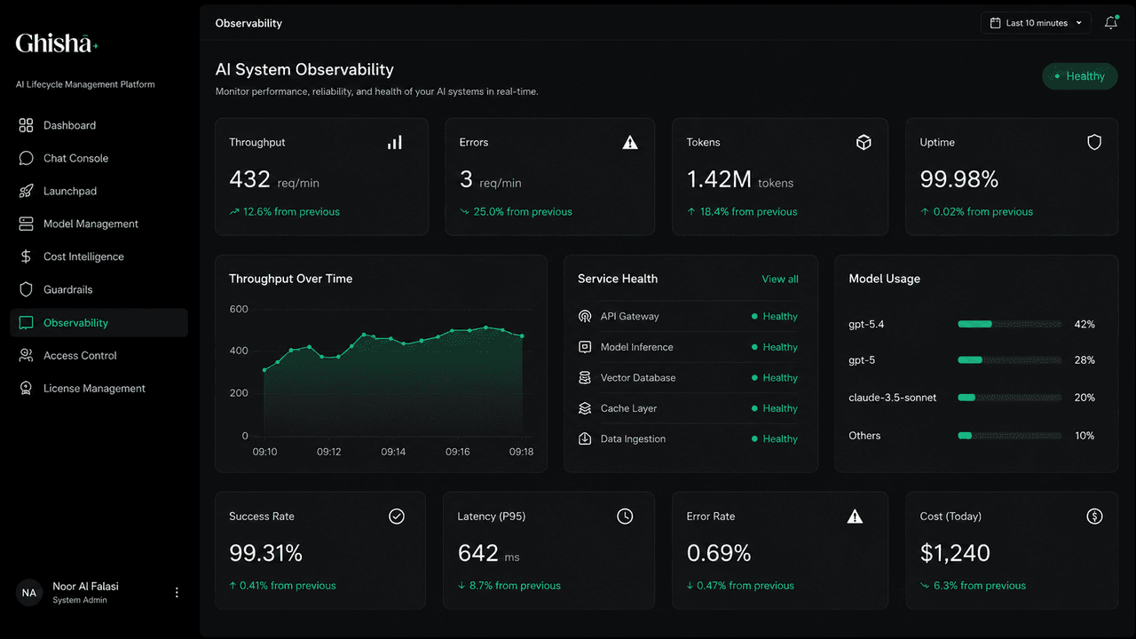The width and height of the screenshot is (1136, 639).
Task: Select the Observability sidebar item
Action: (99, 322)
